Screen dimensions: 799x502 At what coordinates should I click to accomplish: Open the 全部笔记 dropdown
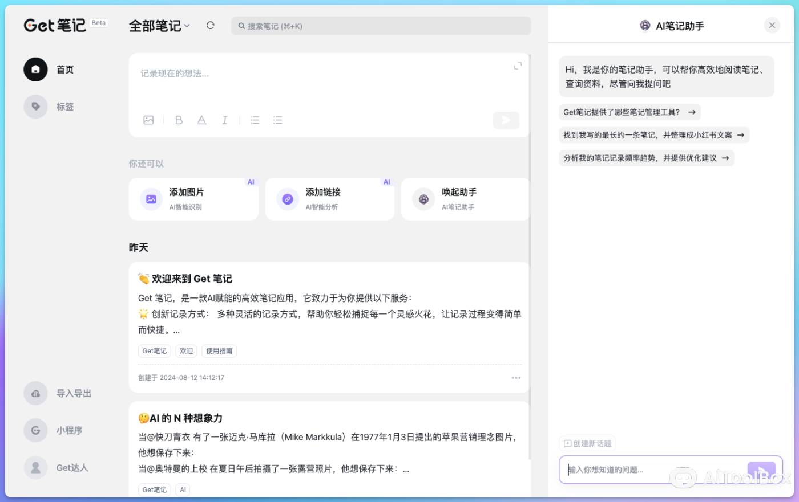159,26
